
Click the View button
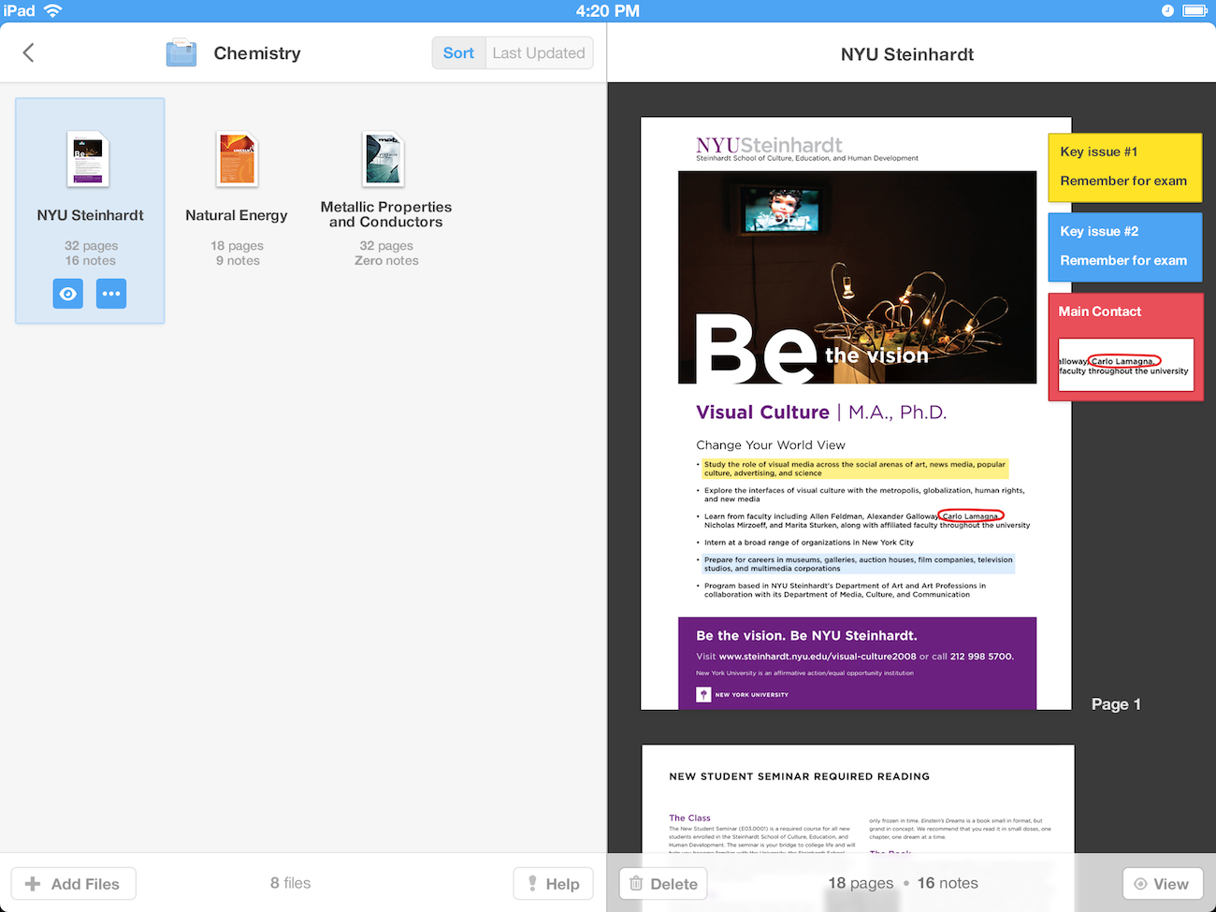pos(1161,884)
